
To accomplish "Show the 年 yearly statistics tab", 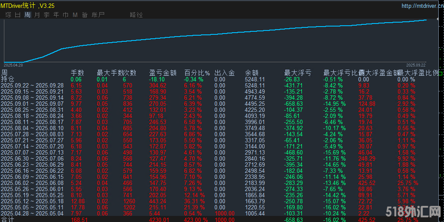I will tap(56, 15).
